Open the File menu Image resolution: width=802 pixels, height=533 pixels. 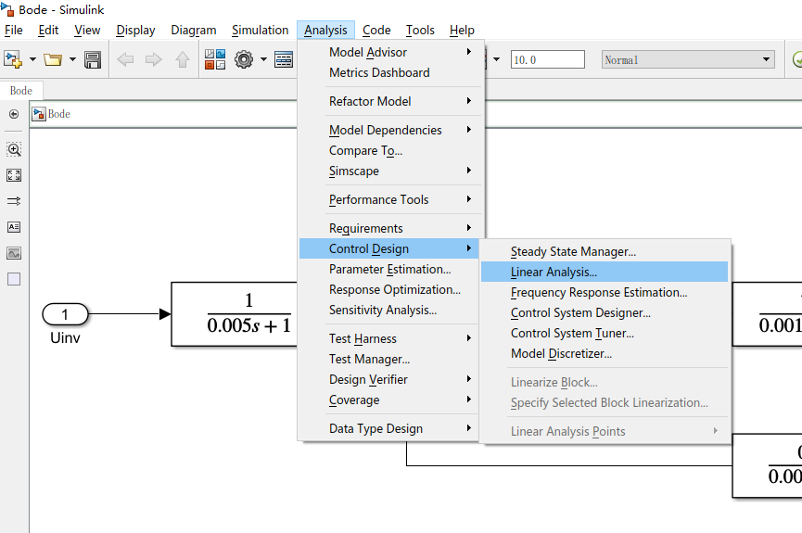click(13, 31)
